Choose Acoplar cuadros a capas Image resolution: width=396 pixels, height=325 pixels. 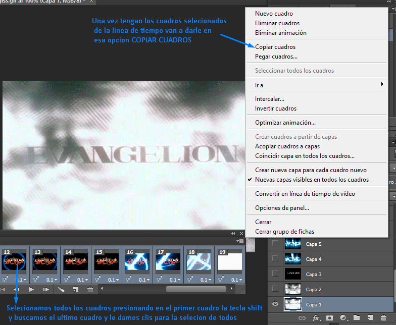317,146
